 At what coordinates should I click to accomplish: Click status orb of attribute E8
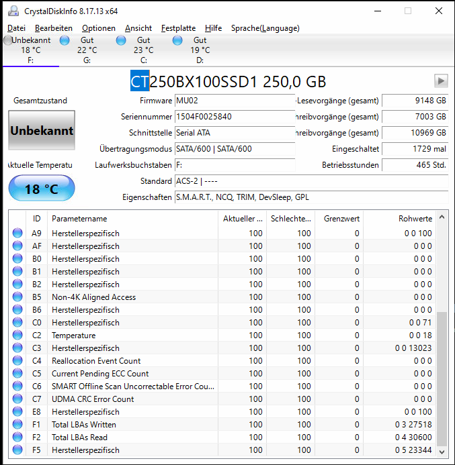click(x=17, y=411)
